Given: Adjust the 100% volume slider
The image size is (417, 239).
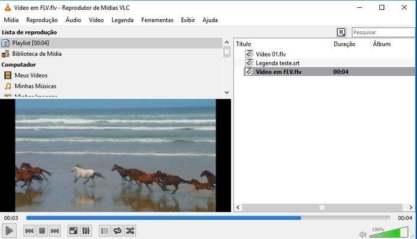Looking at the screenshot, I should (x=389, y=232).
